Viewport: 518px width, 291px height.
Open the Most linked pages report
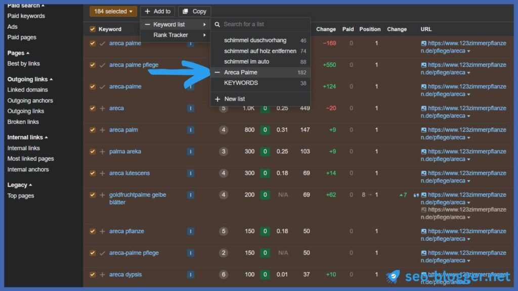pos(31,159)
